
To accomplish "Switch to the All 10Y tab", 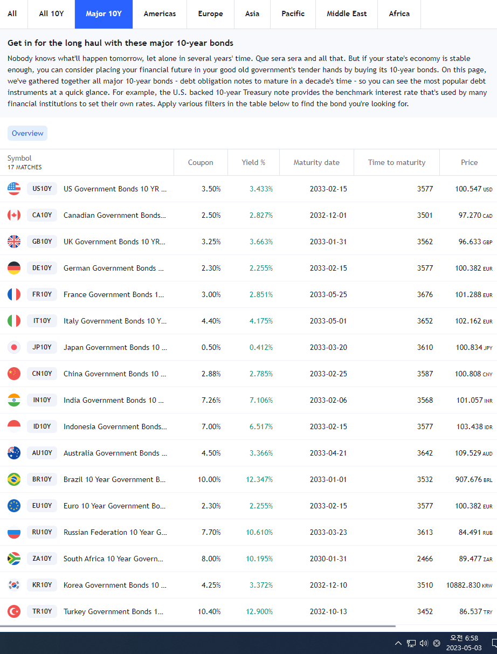I will [51, 14].
